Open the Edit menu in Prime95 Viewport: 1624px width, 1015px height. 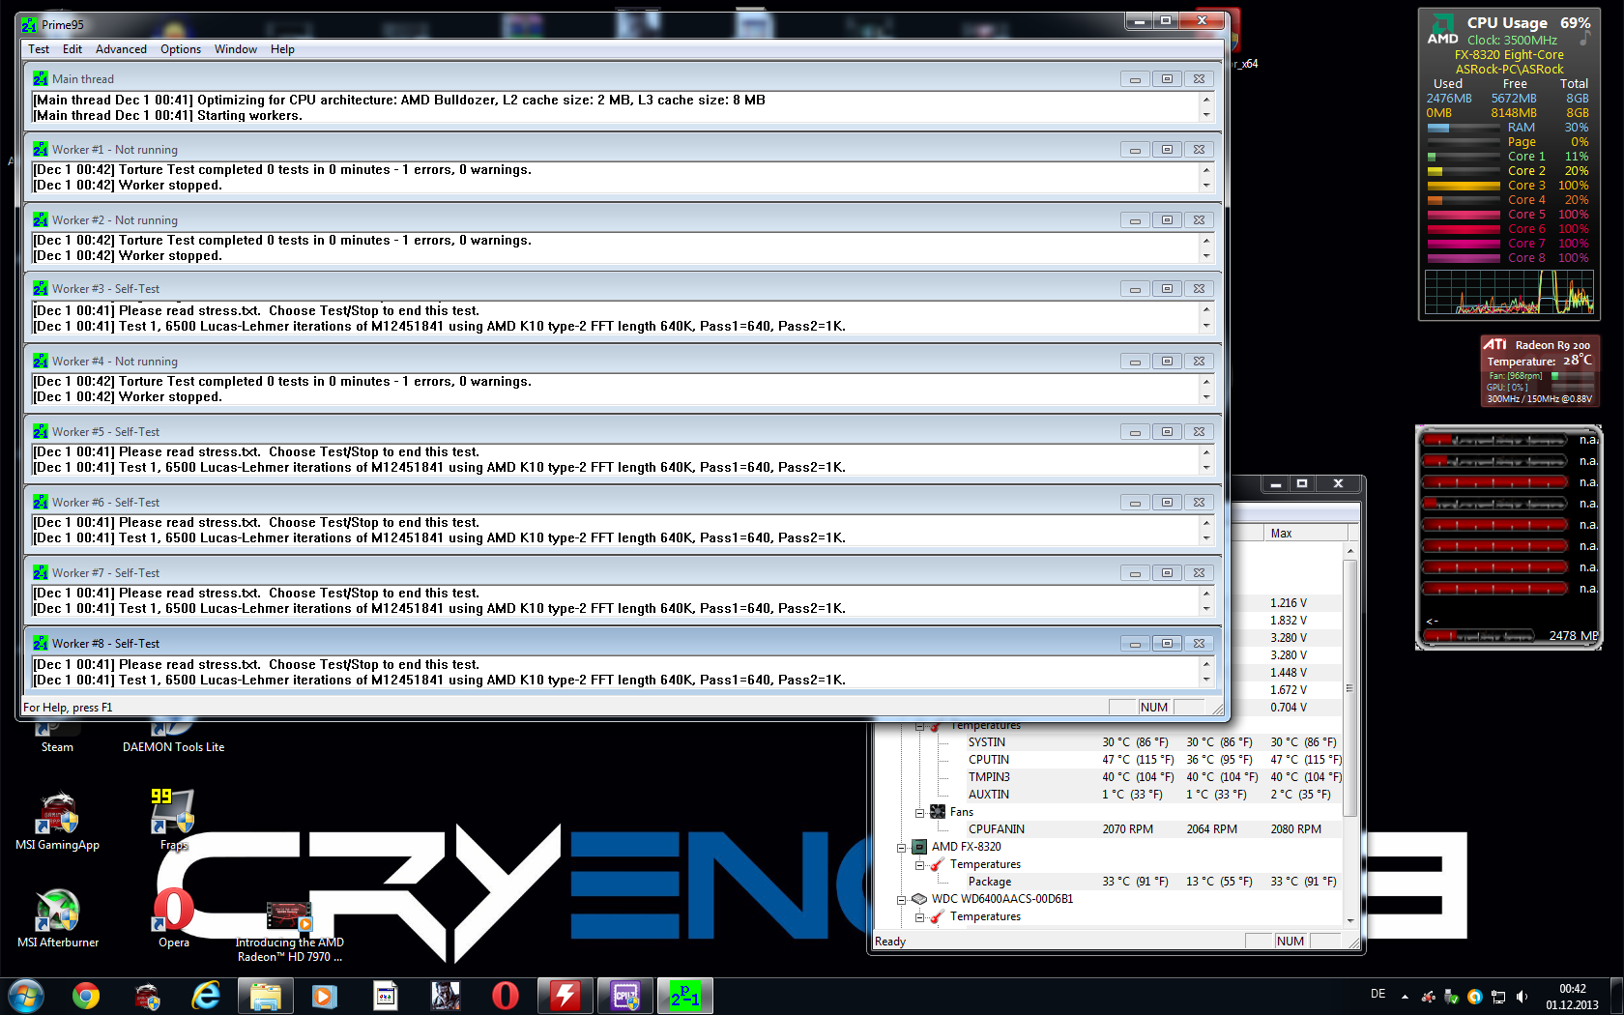click(72, 49)
